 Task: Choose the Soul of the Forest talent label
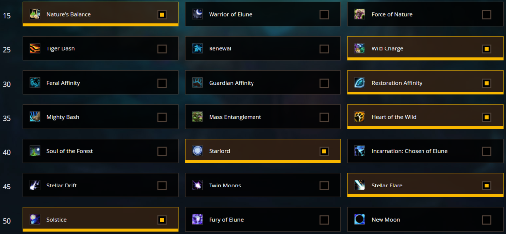pyautogui.click(x=70, y=151)
